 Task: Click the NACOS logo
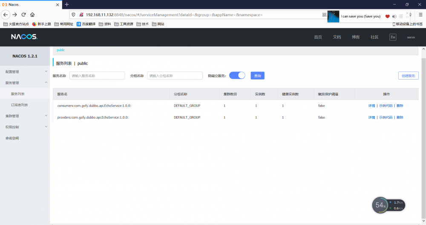[x=24, y=37]
